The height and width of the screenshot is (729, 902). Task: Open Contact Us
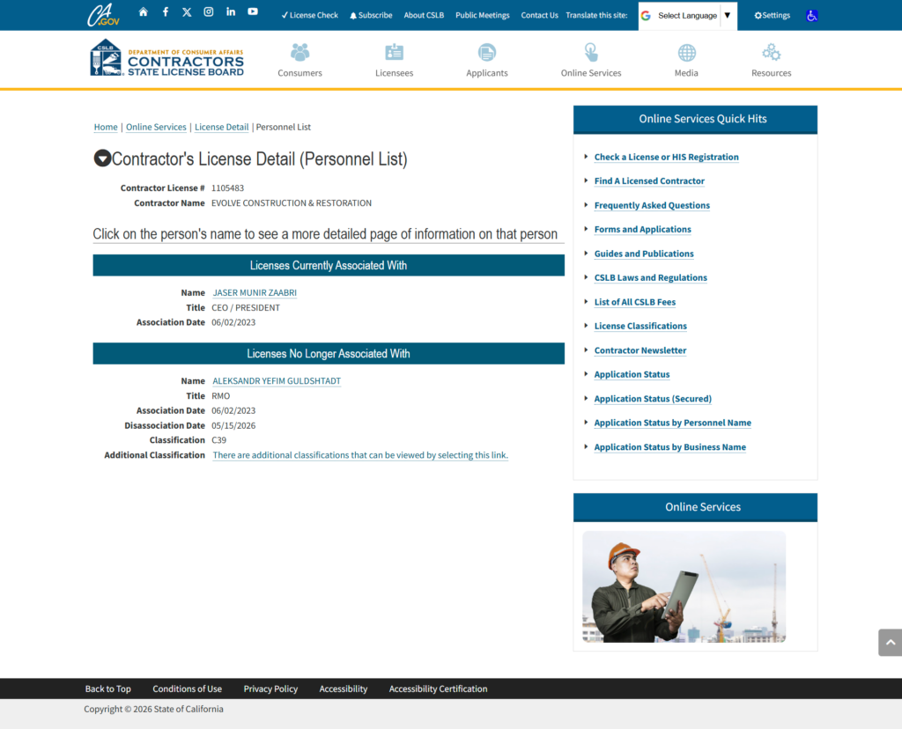[539, 16]
